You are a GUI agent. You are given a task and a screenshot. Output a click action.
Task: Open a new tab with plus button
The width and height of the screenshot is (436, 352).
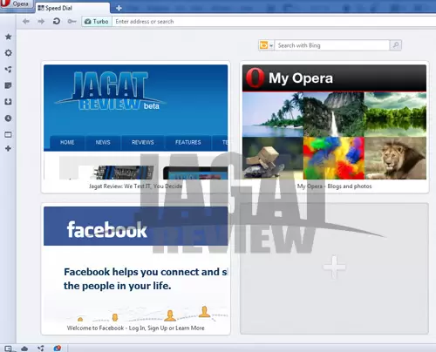click(119, 8)
